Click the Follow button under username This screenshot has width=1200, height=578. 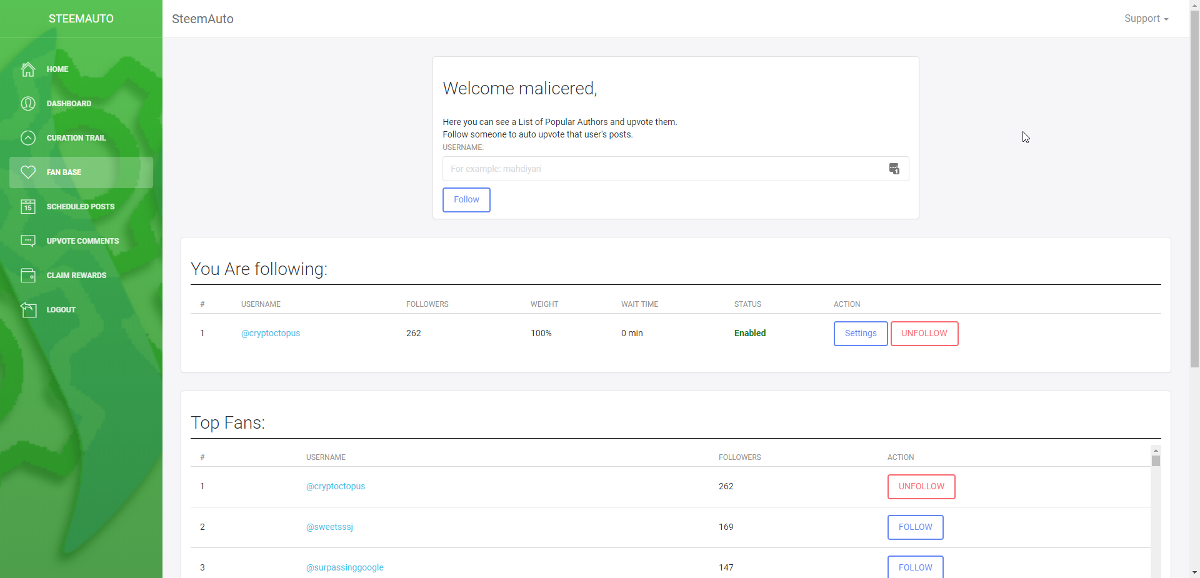[x=466, y=200]
